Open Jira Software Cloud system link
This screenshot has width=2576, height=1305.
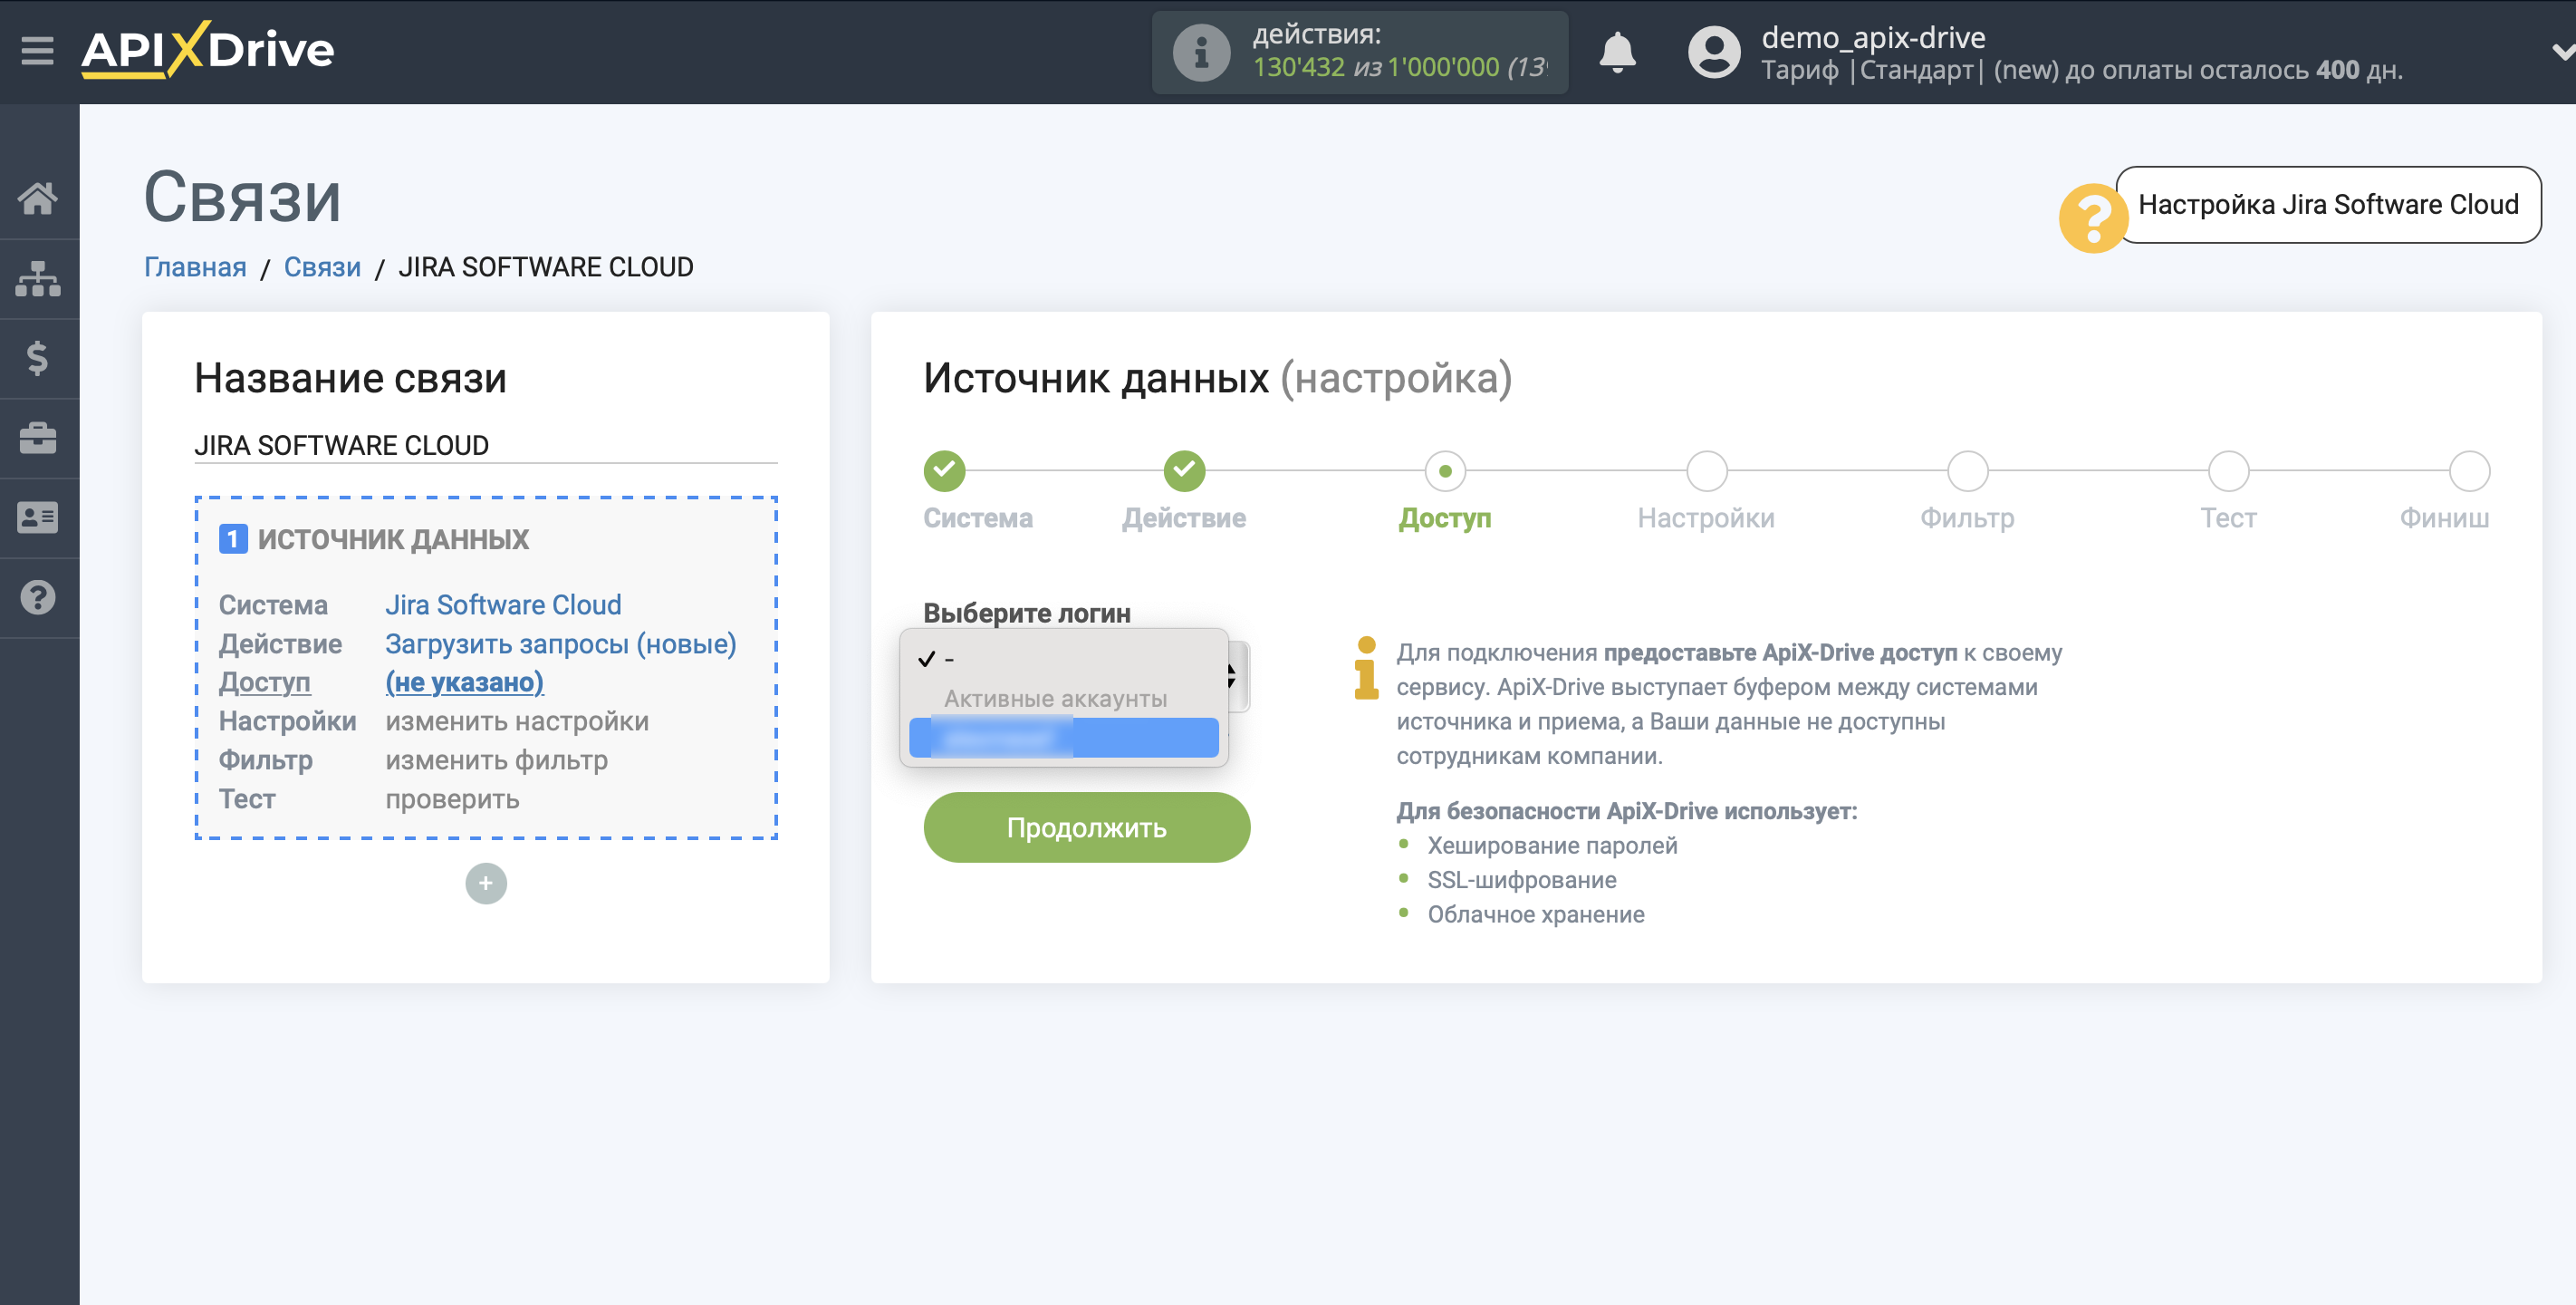503,604
